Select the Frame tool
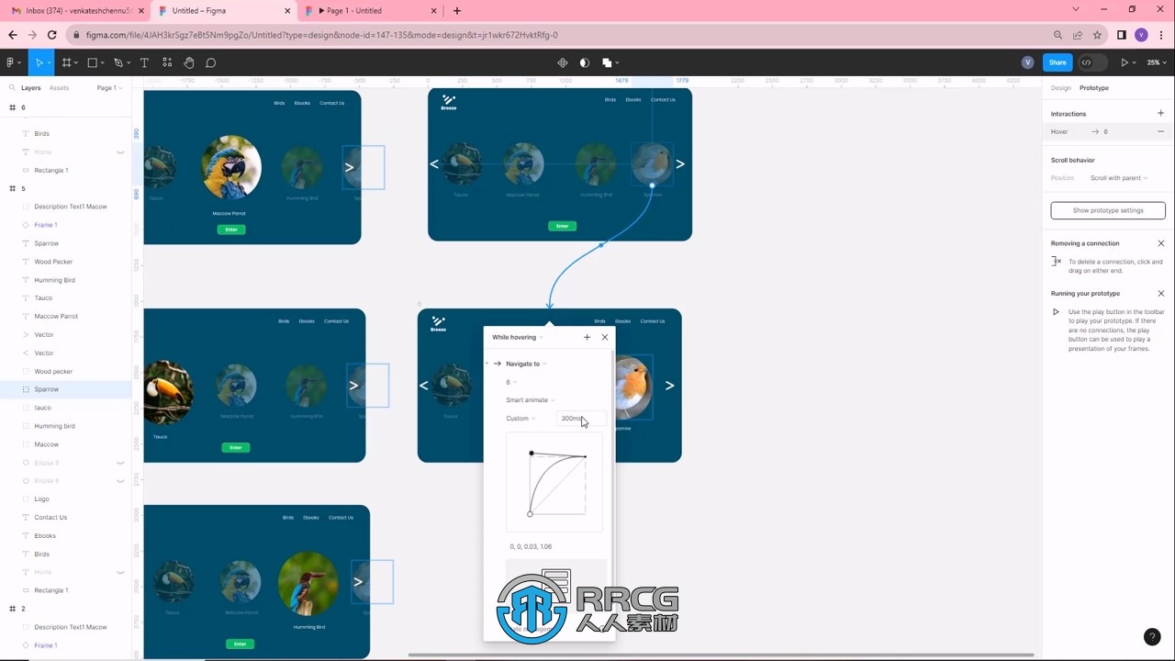 66,62
